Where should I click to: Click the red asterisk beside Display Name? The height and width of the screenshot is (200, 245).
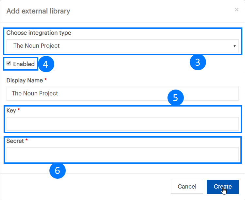click(45, 79)
